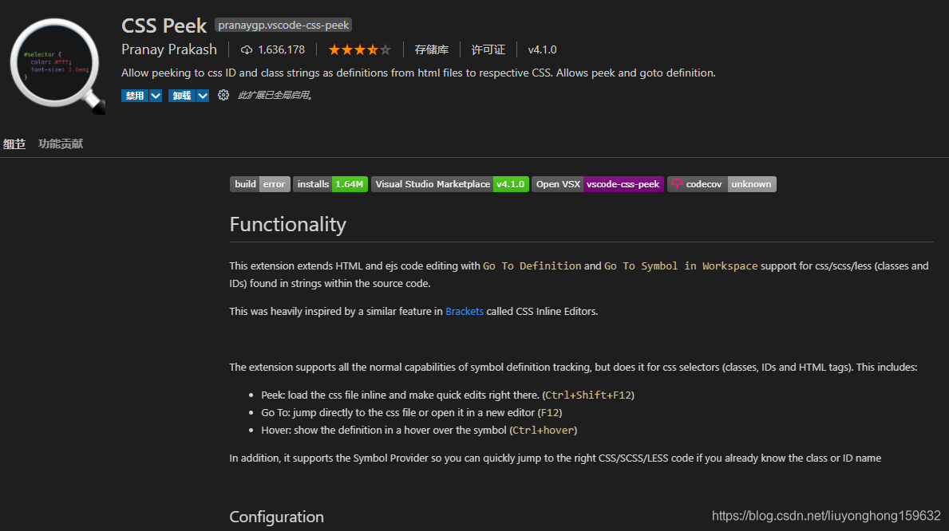This screenshot has width=949, height=531.
Task: Open the extension settings gear icon
Action: (x=223, y=95)
